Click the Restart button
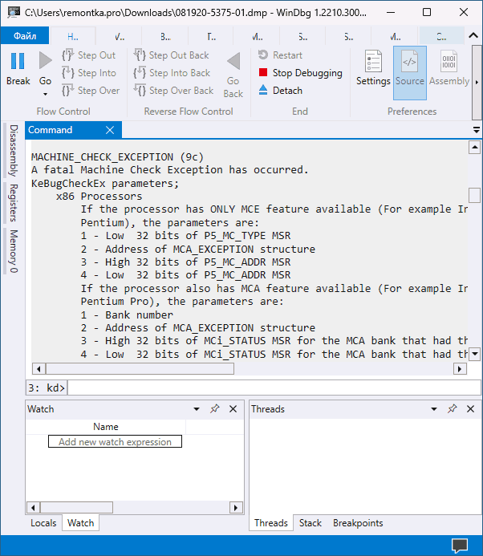The height and width of the screenshot is (556, 483). [x=280, y=55]
